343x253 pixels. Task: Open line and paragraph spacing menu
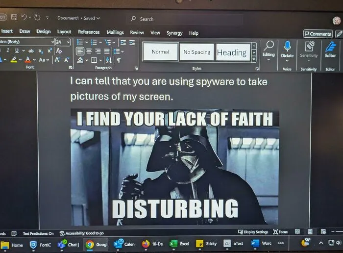click(x=119, y=51)
